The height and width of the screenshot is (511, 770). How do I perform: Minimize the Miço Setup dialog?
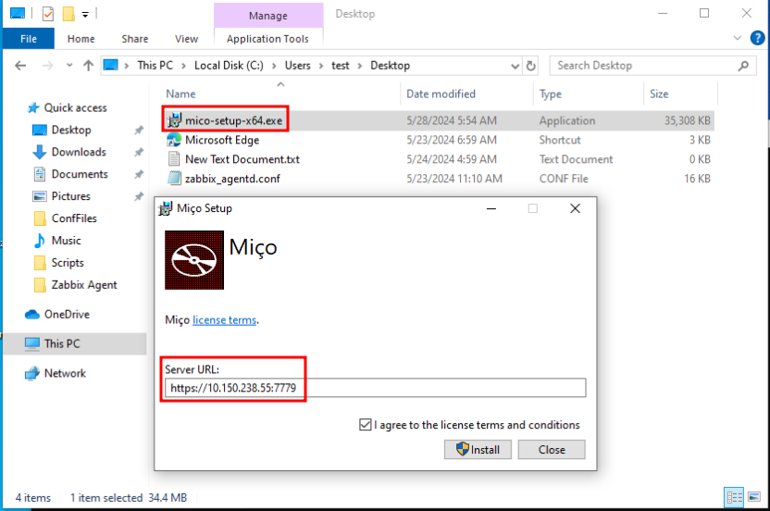point(491,209)
